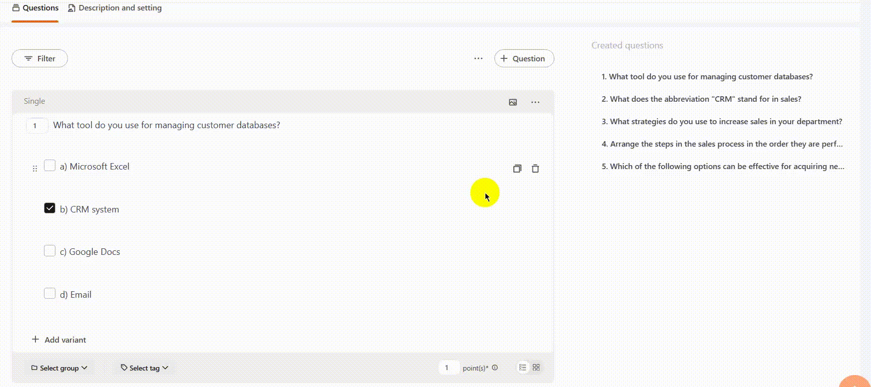This screenshot has height=387, width=871.
Task: Delete the Microsoft Excel answer variant
Action: point(535,169)
